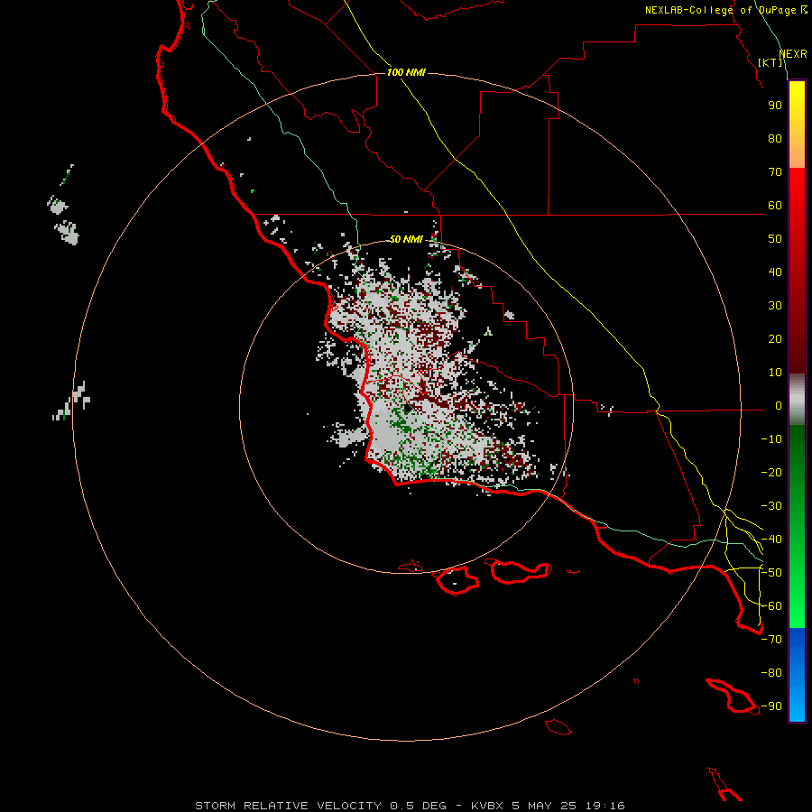
Task: Click the "[KT]" units label above the color bar
Action: click(x=770, y=62)
